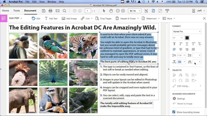Apply underline T text style
The width and height of the screenshot is (207, 116).
187,44
